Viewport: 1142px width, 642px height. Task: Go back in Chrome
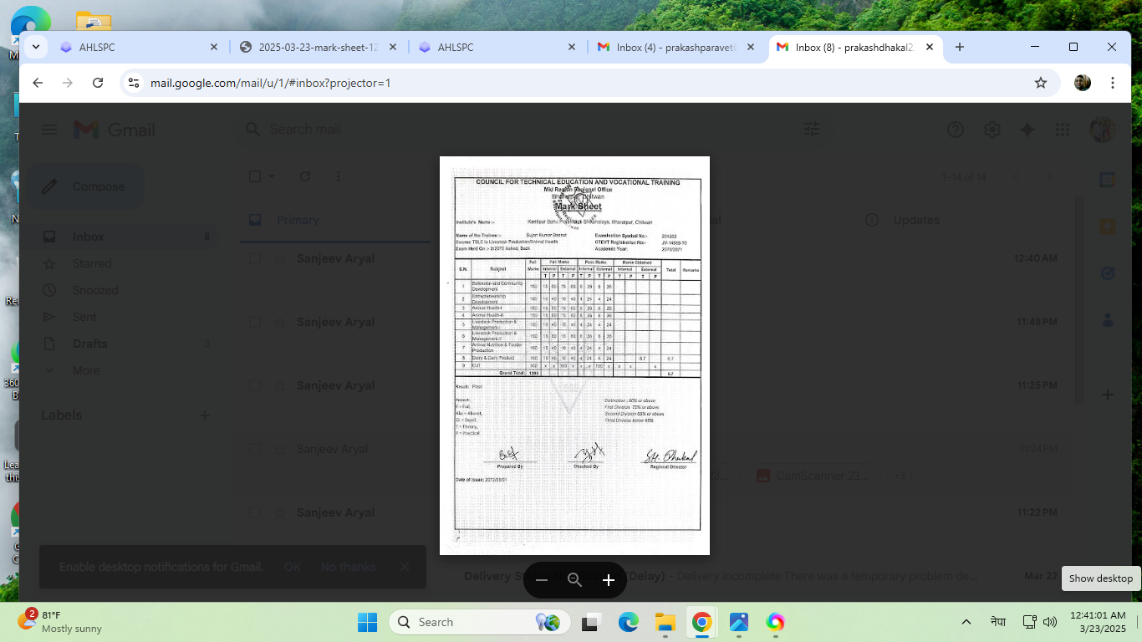click(38, 83)
